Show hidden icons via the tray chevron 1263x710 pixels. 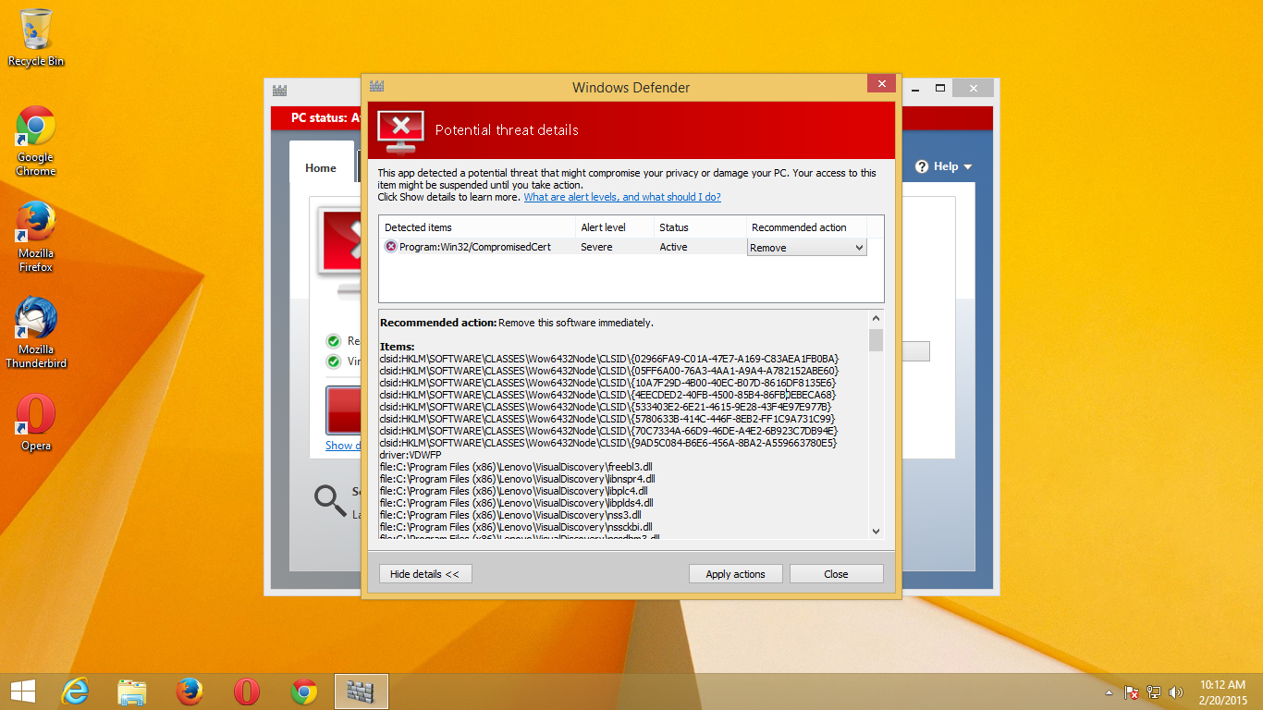(x=1110, y=692)
